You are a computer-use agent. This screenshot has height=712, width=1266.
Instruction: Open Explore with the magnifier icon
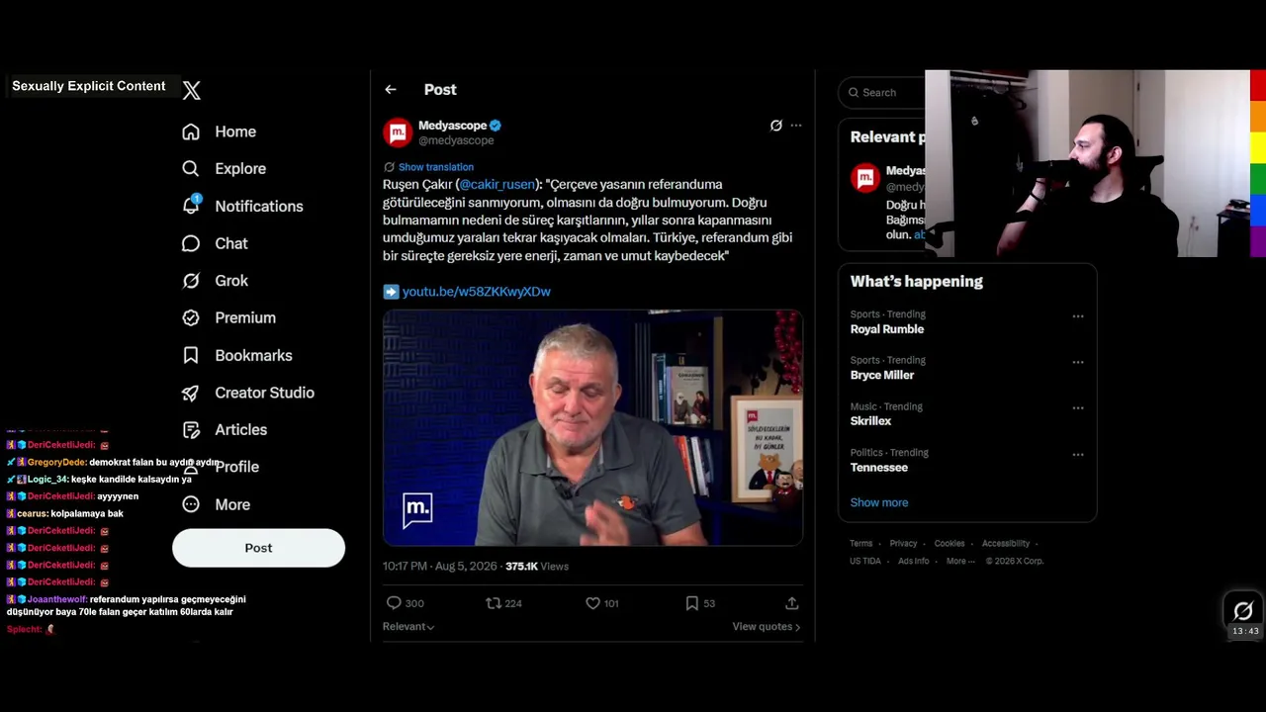click(x=191, y=169)
